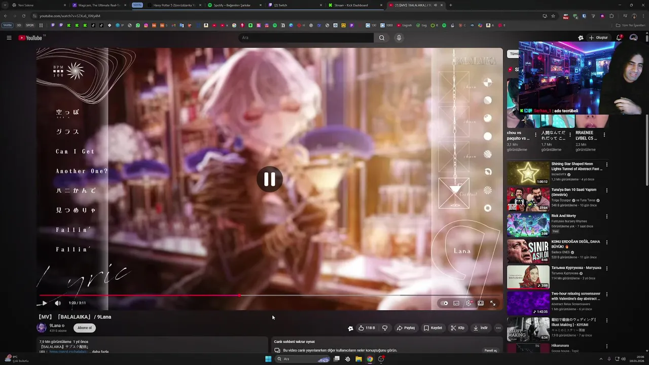Click the play button in player bar
The width and height of the screenshot is (649, 365).
point(44,303)
